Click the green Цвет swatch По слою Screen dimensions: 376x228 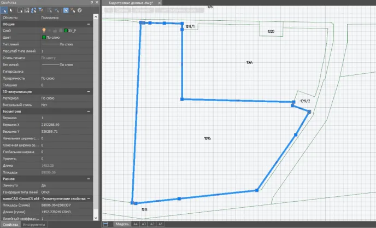coord(44,37)
